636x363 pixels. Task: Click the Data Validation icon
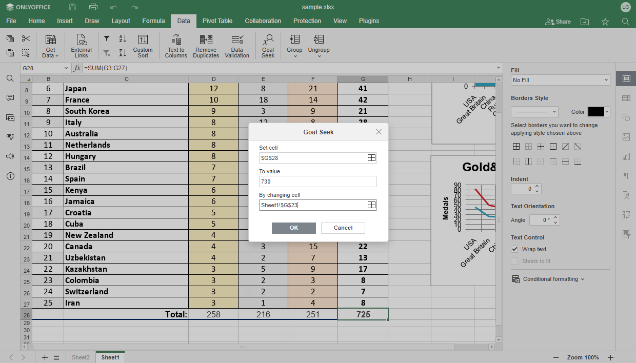click(237, 45)
